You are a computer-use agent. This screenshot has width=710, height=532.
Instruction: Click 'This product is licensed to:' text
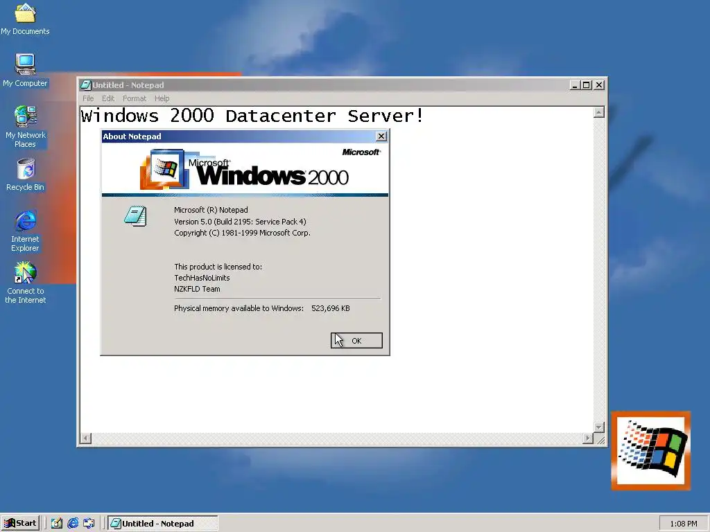tap(218, 267)
